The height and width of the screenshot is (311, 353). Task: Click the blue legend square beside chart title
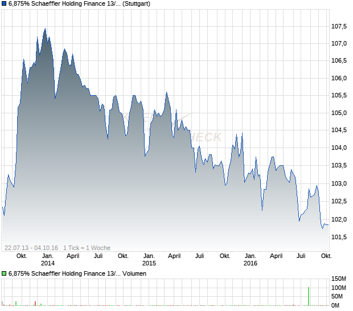[4, 5]
